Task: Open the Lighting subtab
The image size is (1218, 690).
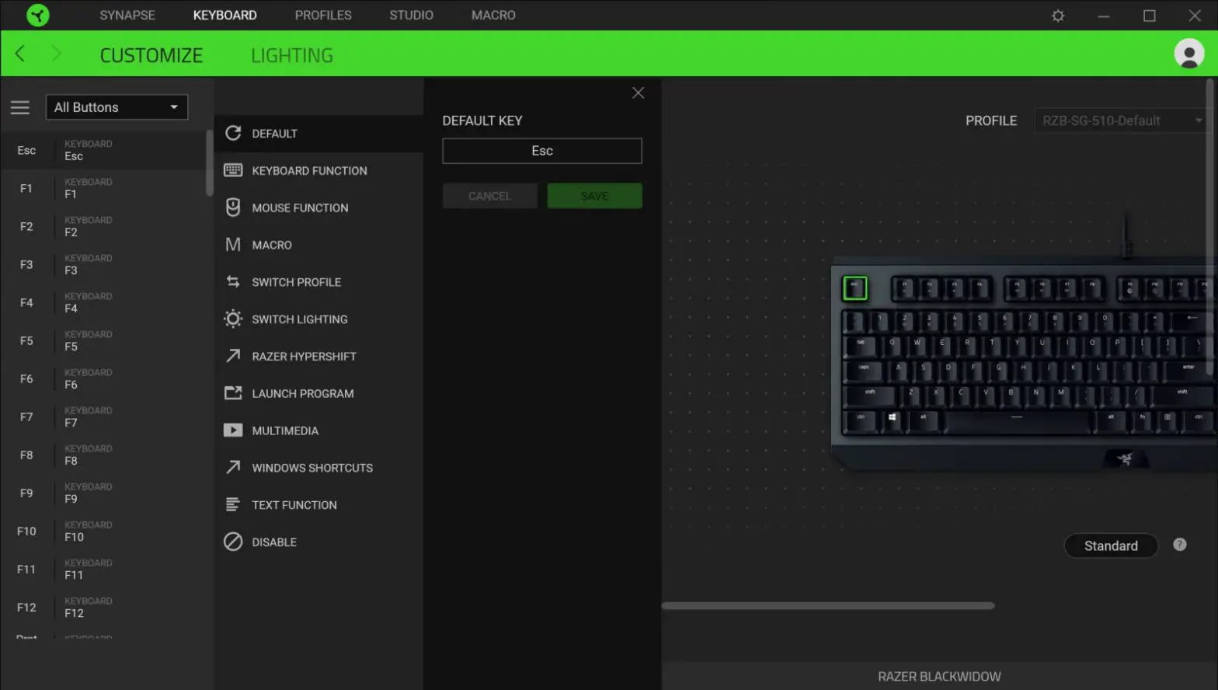Action: coord(292,55)
